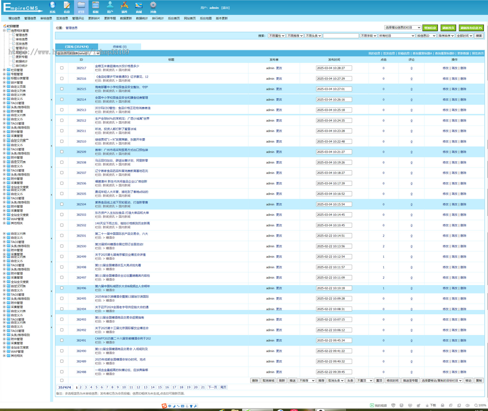Click the publish time field for ID 382517
The image size is (488, 411).
(x=334, y=68)
